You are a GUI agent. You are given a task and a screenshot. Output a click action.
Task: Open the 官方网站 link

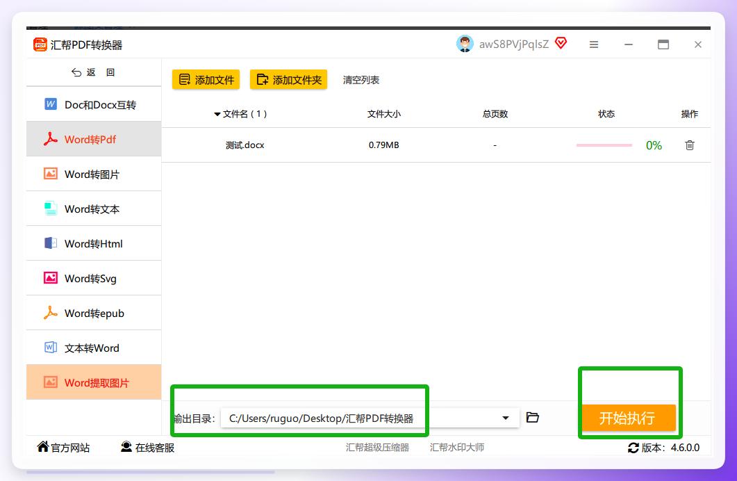[63, 447]
